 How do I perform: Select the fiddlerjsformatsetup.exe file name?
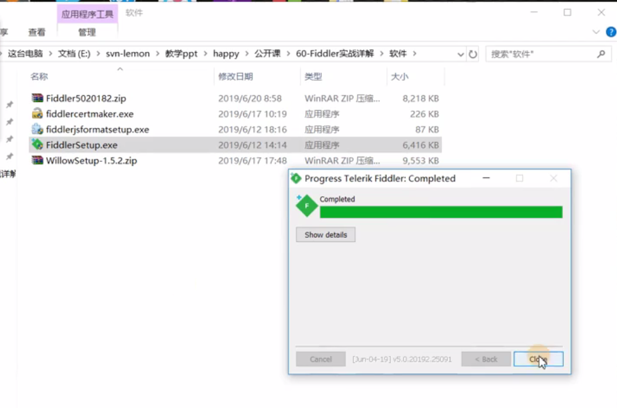pyautogui.click(x=97, y=129)
